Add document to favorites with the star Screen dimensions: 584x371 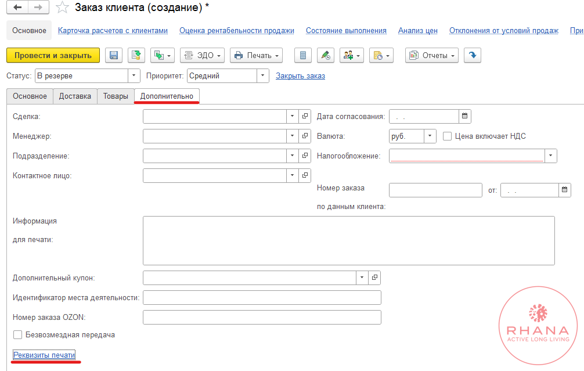click(x=62, y=8)
